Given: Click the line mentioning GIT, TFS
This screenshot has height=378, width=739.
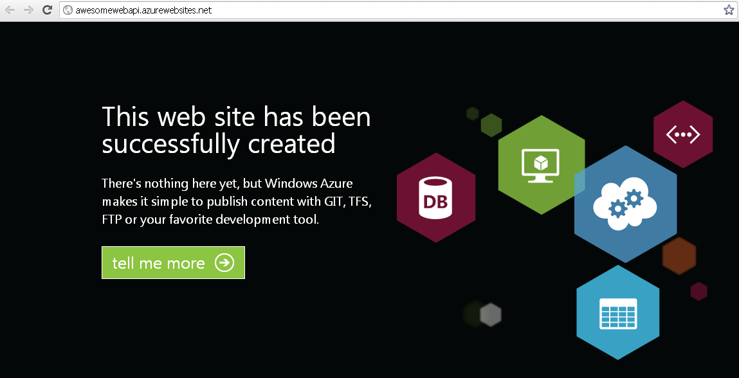Looking at the screenshot, I should [237, 201].
